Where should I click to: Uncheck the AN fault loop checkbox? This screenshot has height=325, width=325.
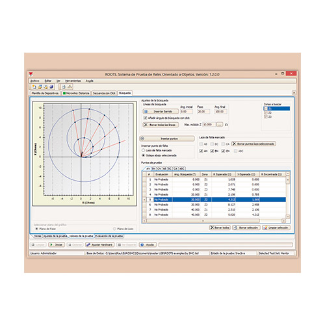[201, 151]
